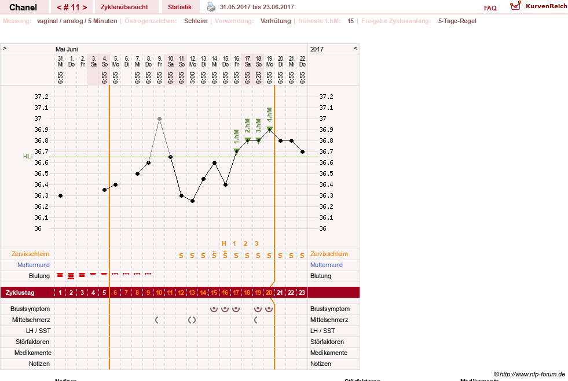568x381 pixels.
Task: Click the 2.hM temperature triangle marker
Action: (247, 140)
